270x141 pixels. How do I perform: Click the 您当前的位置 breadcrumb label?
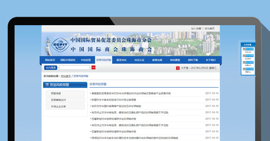(x=52, y=76)
